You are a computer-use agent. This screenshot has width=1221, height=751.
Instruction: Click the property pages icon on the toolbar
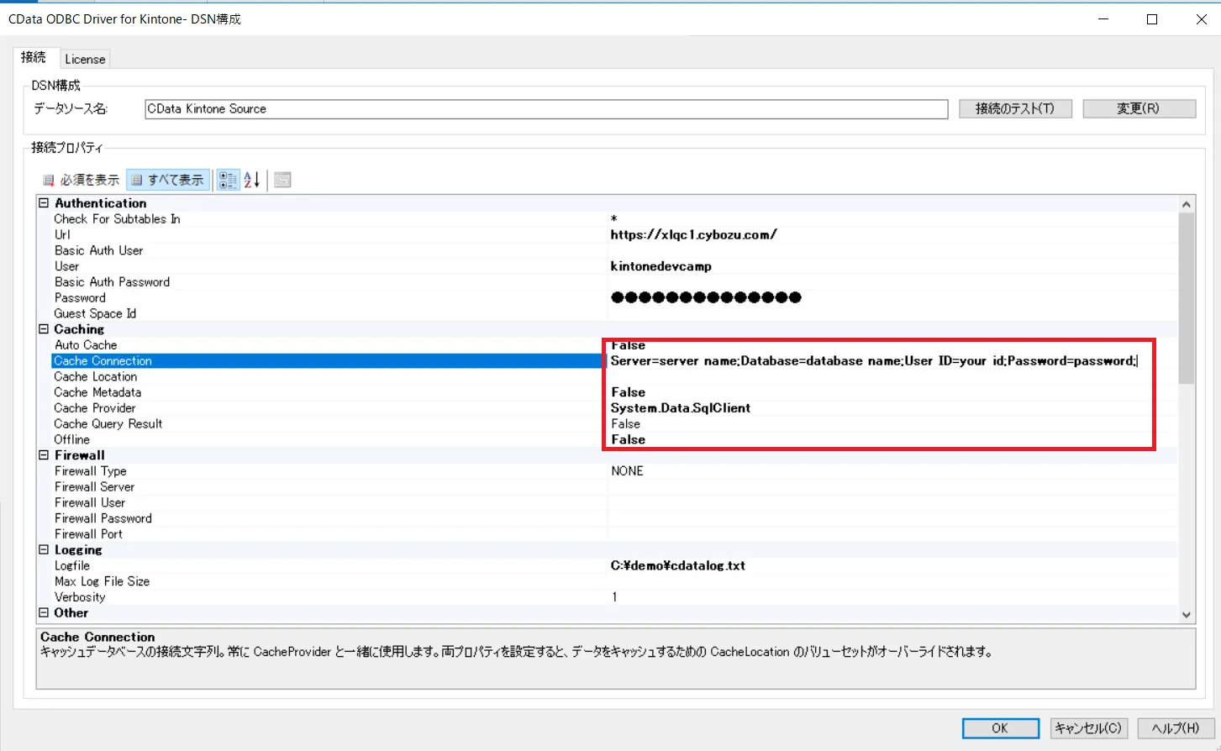coord(281,179)
